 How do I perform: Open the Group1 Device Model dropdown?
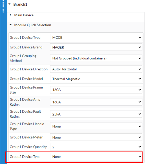click(96, 79)
